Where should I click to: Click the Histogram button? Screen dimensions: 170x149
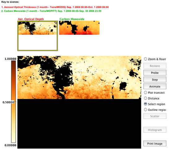(x=155, y=130)
